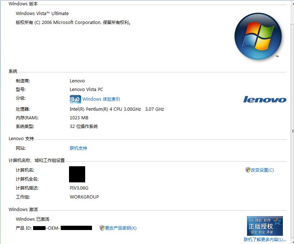Click the Lenovo logo
The width and height of the screenshot is (294, 244).
(265, 99)
